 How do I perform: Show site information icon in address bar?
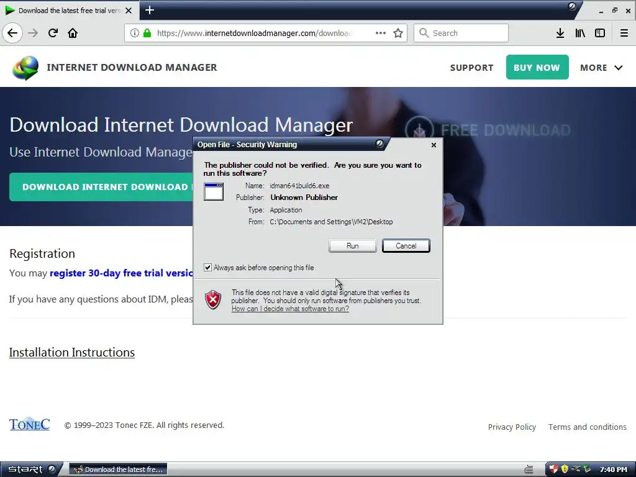[135, 33]
